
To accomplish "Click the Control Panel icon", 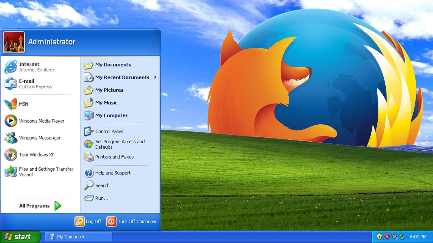I will [x=89, y=131].
